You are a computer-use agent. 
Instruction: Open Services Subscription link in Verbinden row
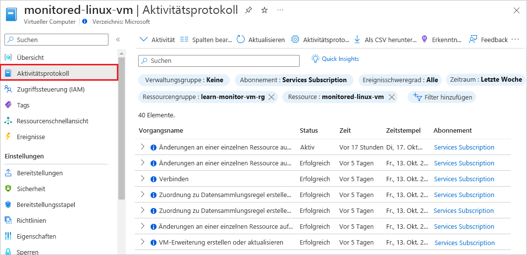(x=464, y=179)
